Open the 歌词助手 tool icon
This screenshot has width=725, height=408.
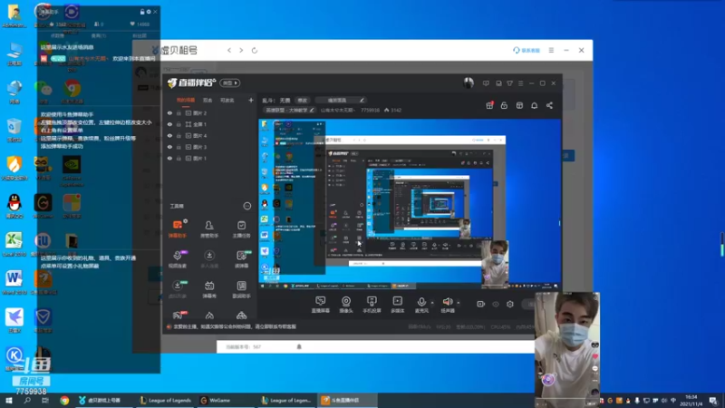(241, 289)
